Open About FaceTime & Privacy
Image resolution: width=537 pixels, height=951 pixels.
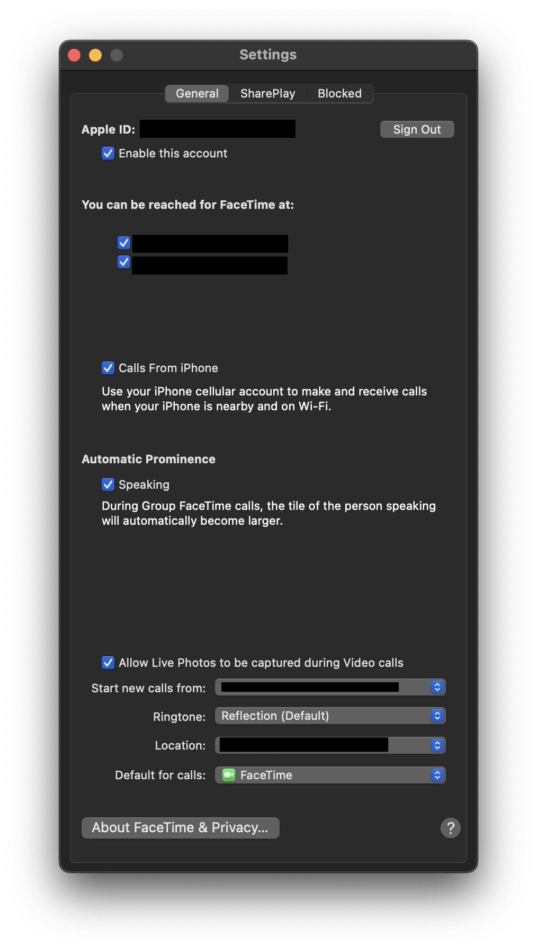[180, 827]
